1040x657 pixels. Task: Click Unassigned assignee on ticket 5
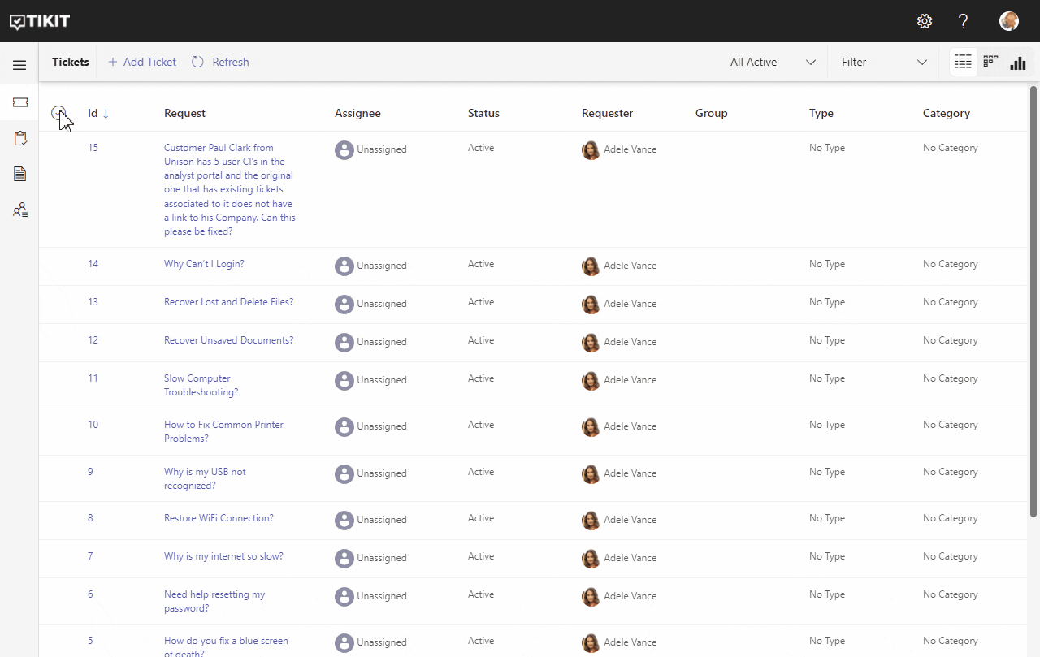pos(382,642)
